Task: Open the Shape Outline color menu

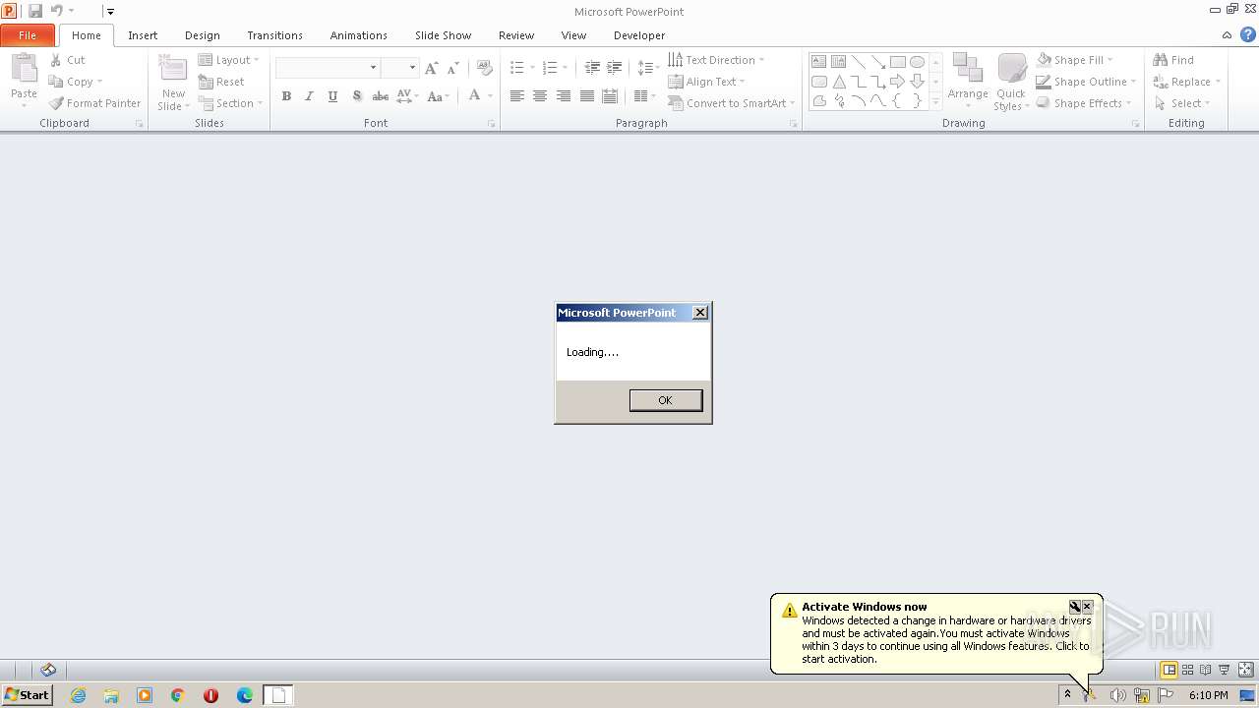Action: (1087, 82)
